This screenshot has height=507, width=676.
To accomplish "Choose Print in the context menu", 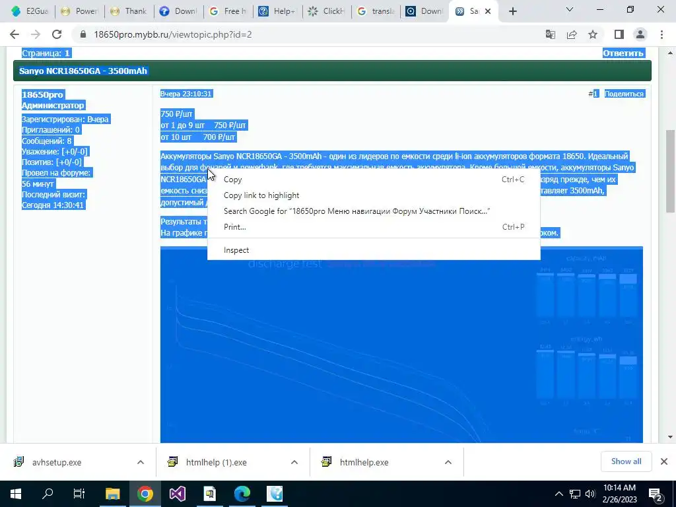I will [x=374, y=227].
